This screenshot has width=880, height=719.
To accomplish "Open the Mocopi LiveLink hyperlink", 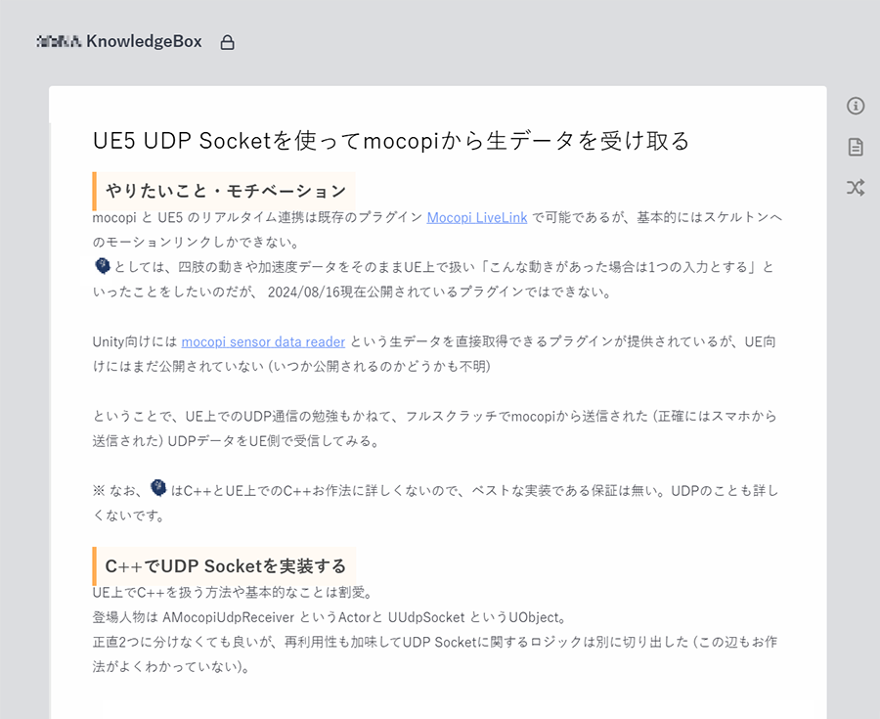I will click(x=476, y=217).
